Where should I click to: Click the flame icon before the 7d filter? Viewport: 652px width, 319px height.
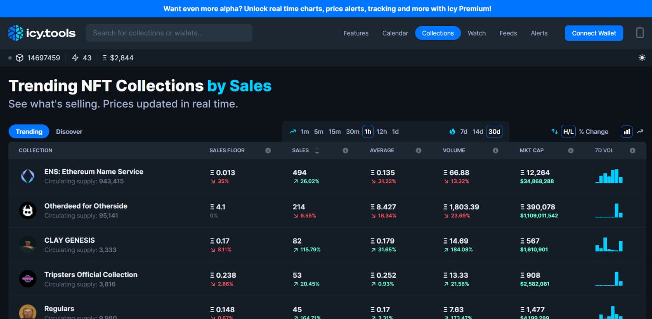pyautogui.click(x=452, y=131)
